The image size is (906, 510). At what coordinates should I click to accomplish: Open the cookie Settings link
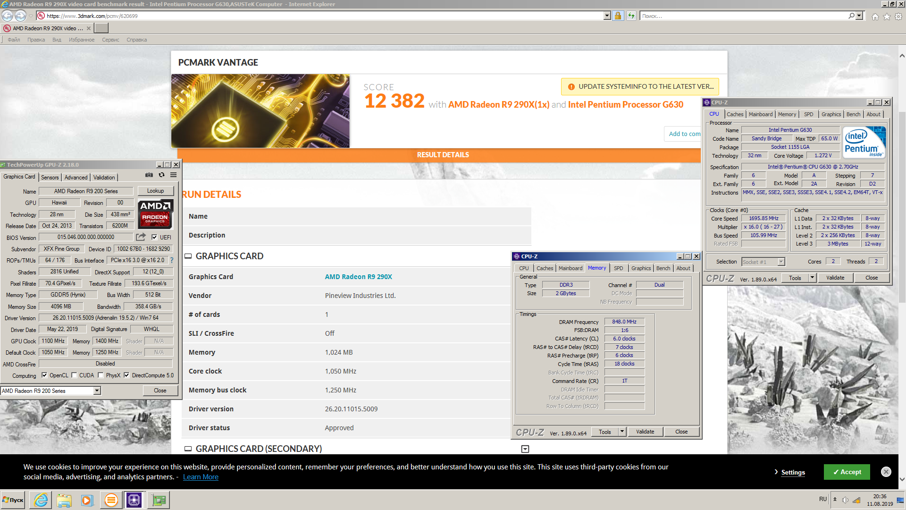click(793, 472)
